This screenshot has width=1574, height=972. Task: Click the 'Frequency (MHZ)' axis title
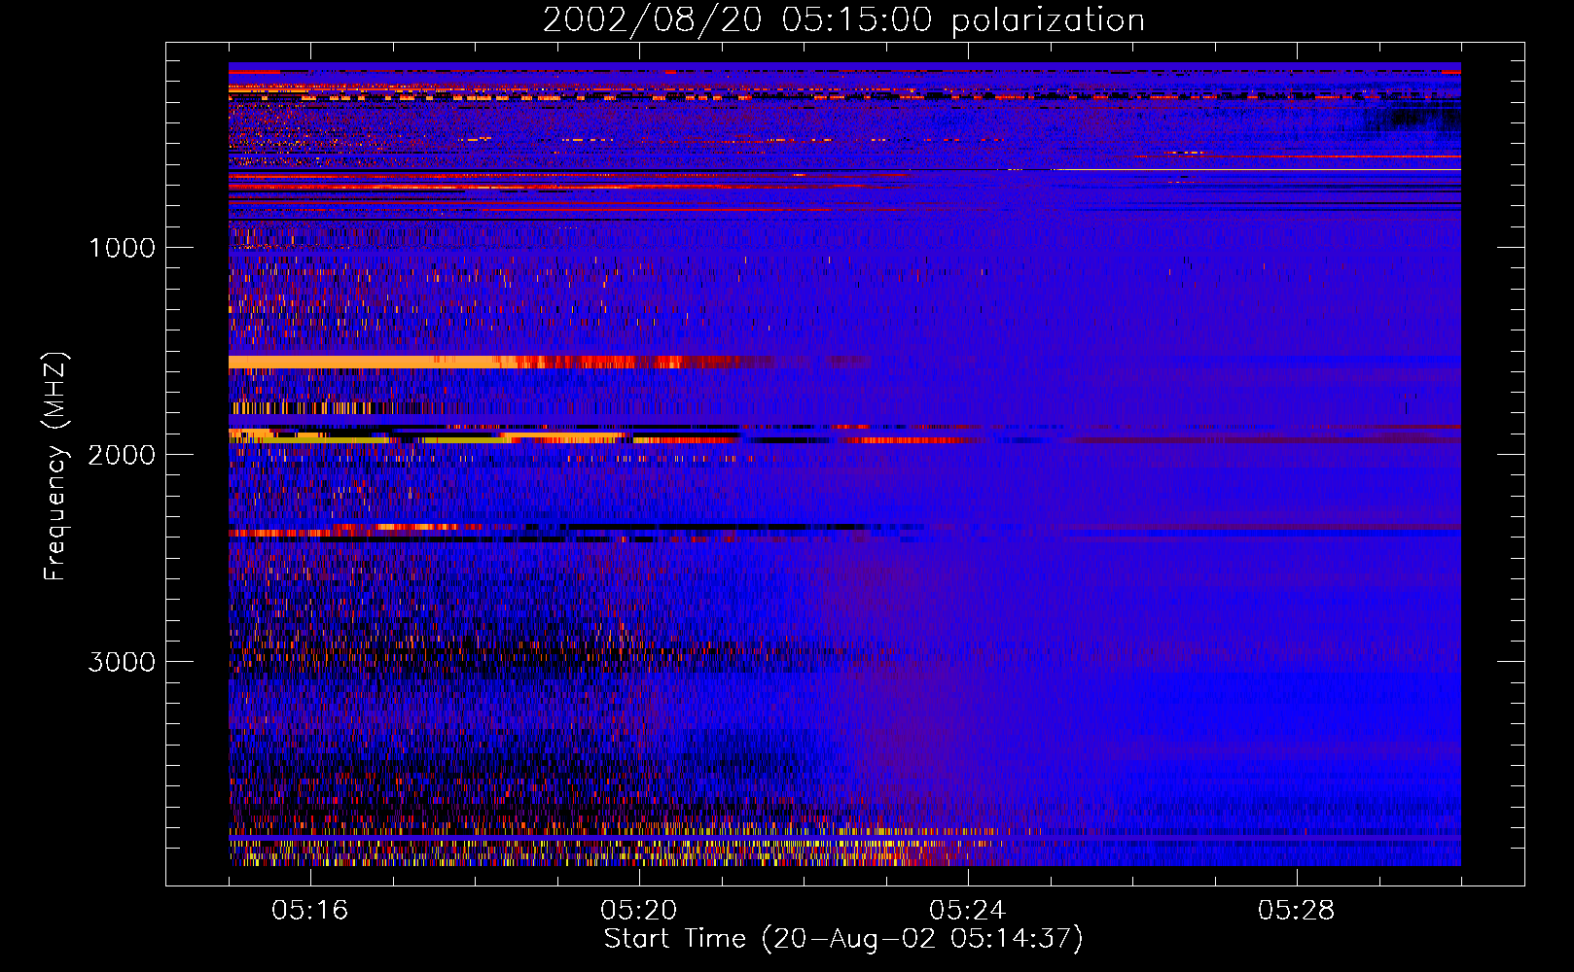pyautogui.click(x=55, y=467)
